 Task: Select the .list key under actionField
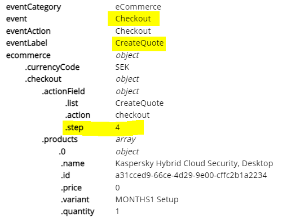coord(72,103)
